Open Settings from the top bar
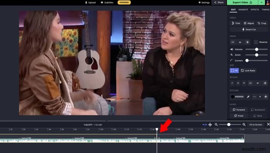The width and height of the screenshot is (270, 153). tap(204, 2)
